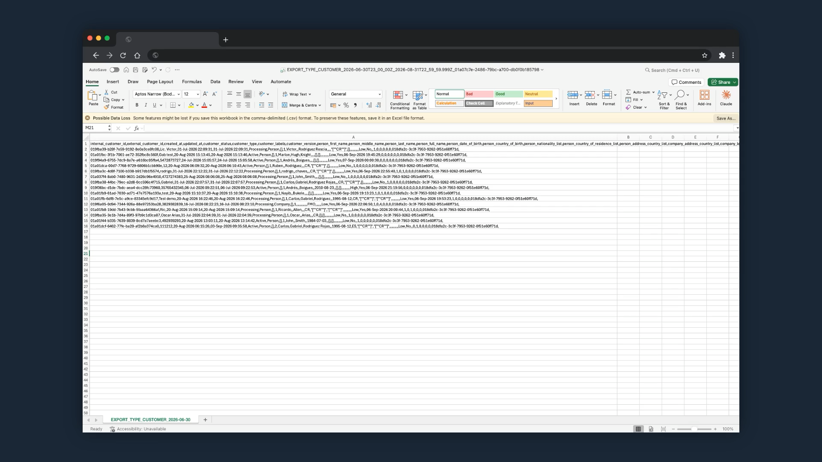Screen dimensions: 822x462
Task: Toggle Bold formatting
Action: pyautogui.click(x=137, y=105)
